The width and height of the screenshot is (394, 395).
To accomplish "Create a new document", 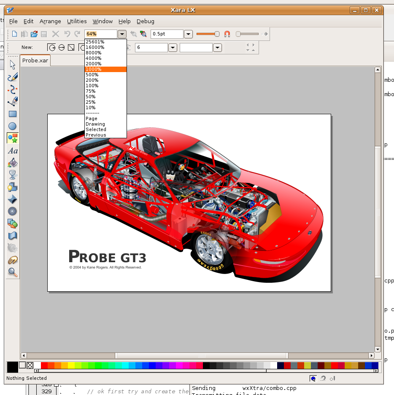I will pyautogui.click(x=14, y=34).
